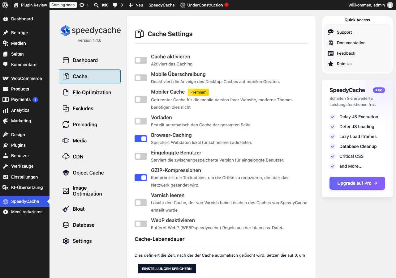
Task: Click the WooCommerce sidebar icon
Action: [x=6, y=78]
